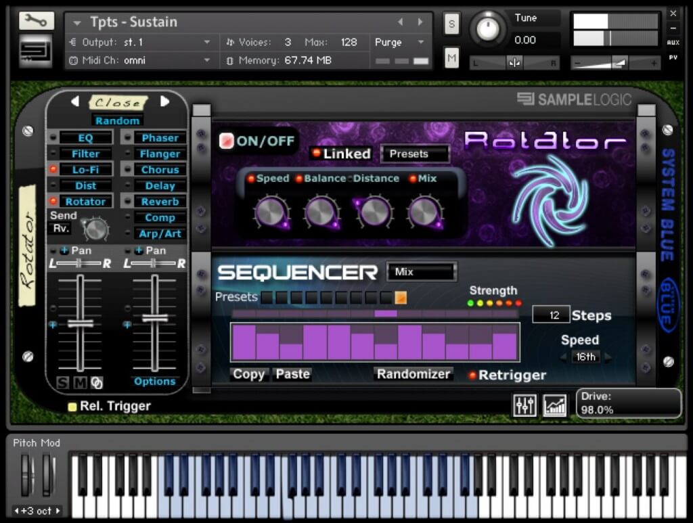Click the instrument thumbnail icon below wrench

pyautogui.click(x=35, y=51)
